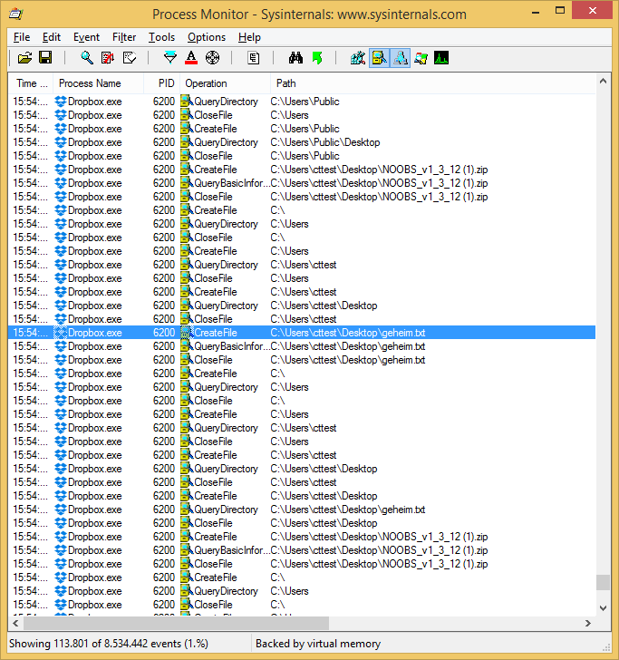
Task: Select CreateFile row with path C:\Users\cttest\Desktop
Action: tap(302, 496)
